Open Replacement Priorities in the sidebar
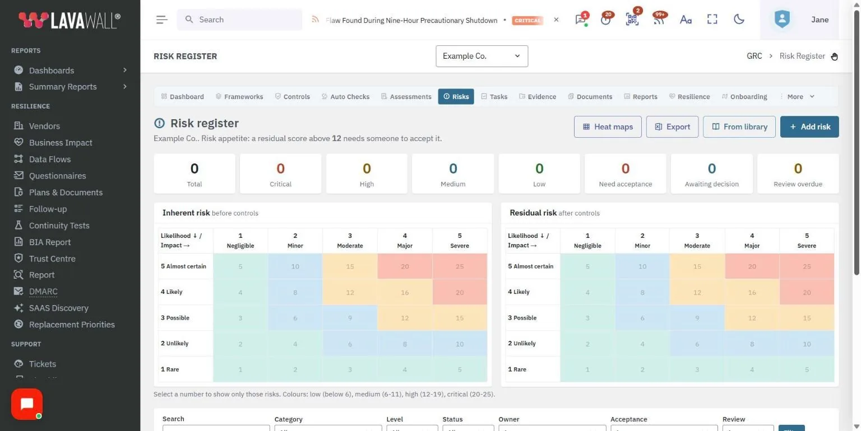Image resolution: width=861 pixels, height=431 pixels. (x=72, y=325)
